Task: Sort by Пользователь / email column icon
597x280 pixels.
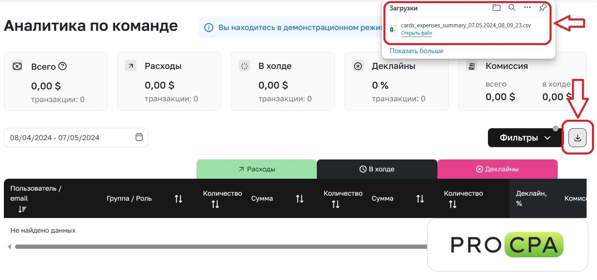Action: point(22,209)
